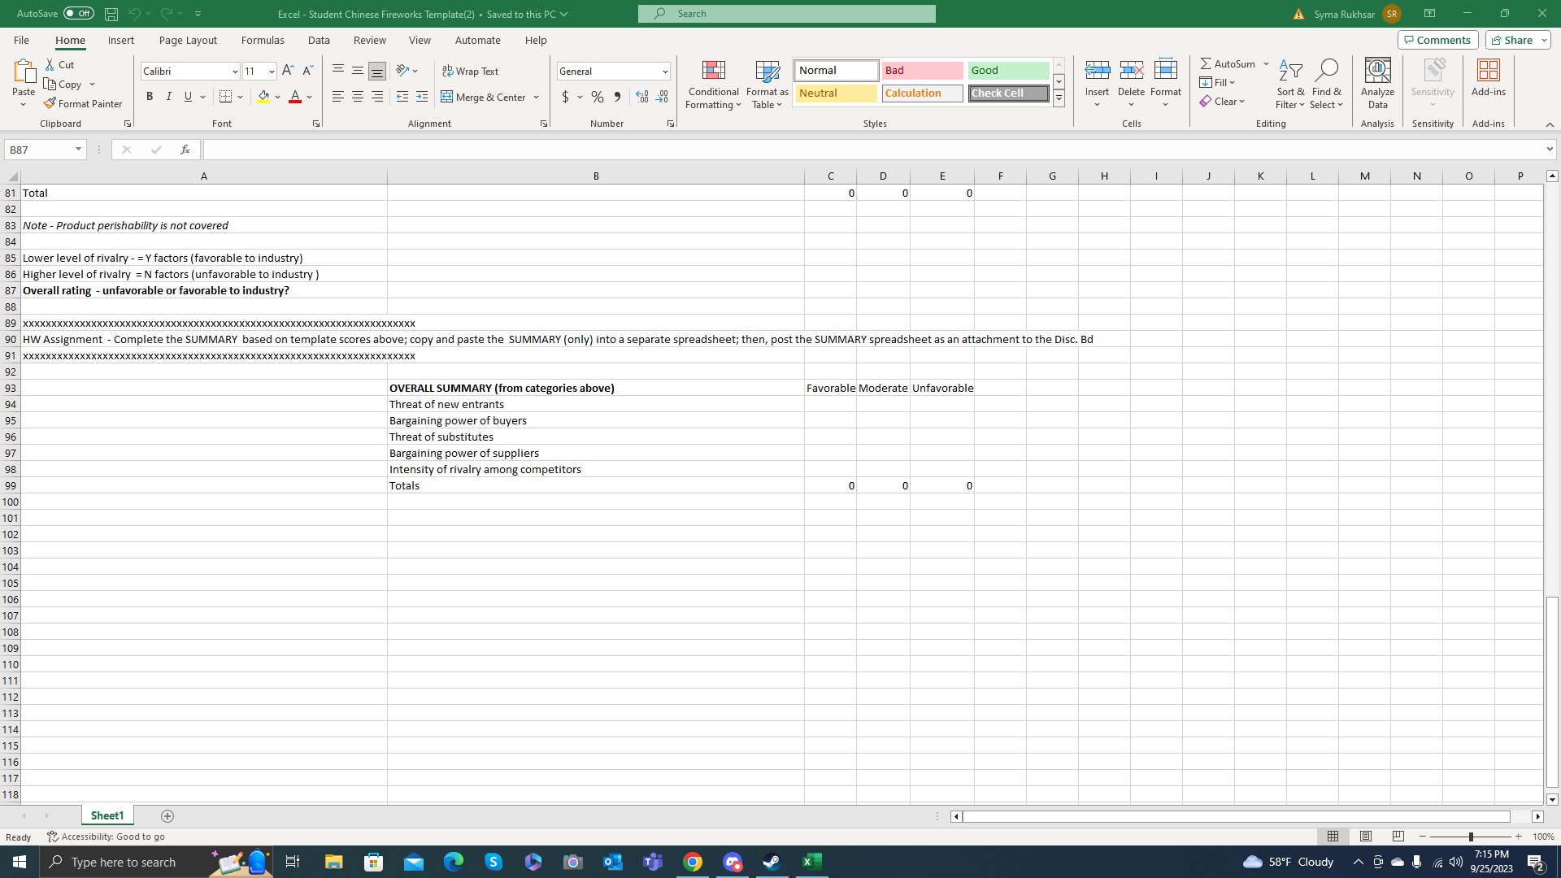
Task: Open the Font size dropdown
Action: tap(272, 72)
